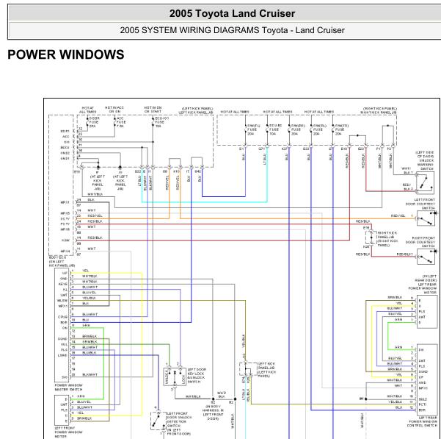Click the "BLU/BLK" wire label at pin 16

90,353
